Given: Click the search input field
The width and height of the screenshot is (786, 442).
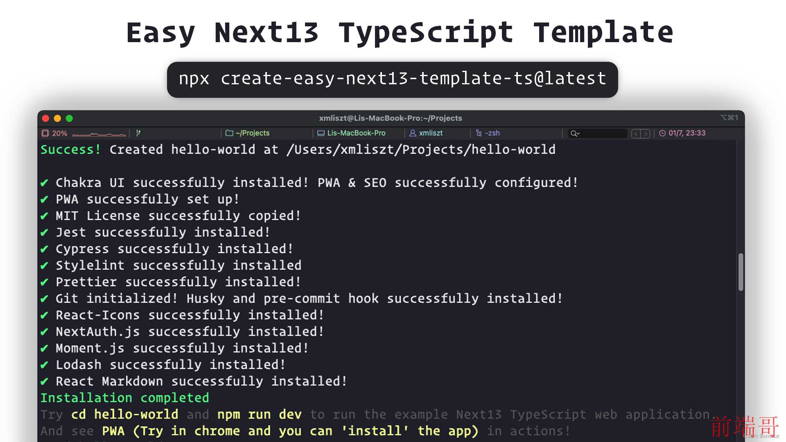Looking at the screenshot, I should pyautogui.click(x=597, y=133).
